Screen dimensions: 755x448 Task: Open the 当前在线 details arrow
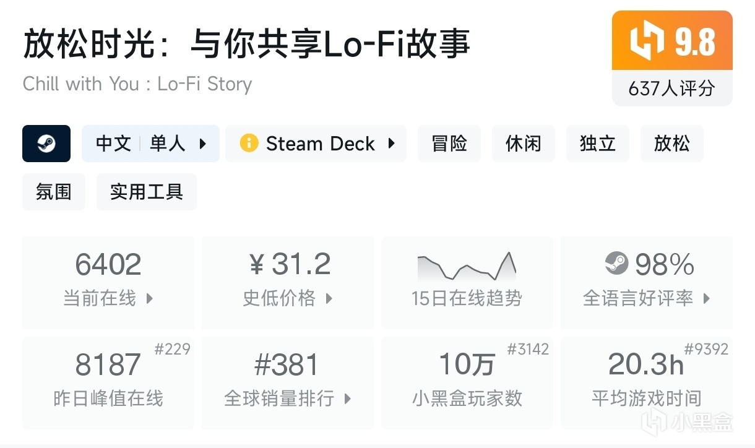coord(149,298)
